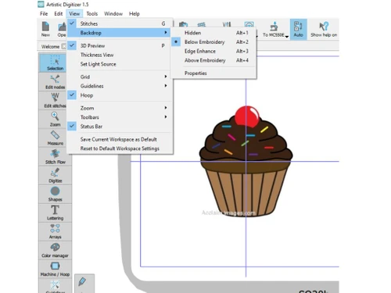The height and width of the screenshot is (293, 391).
Task: Click Reset to Default Workspace Settings
Action: coord(120,148)
